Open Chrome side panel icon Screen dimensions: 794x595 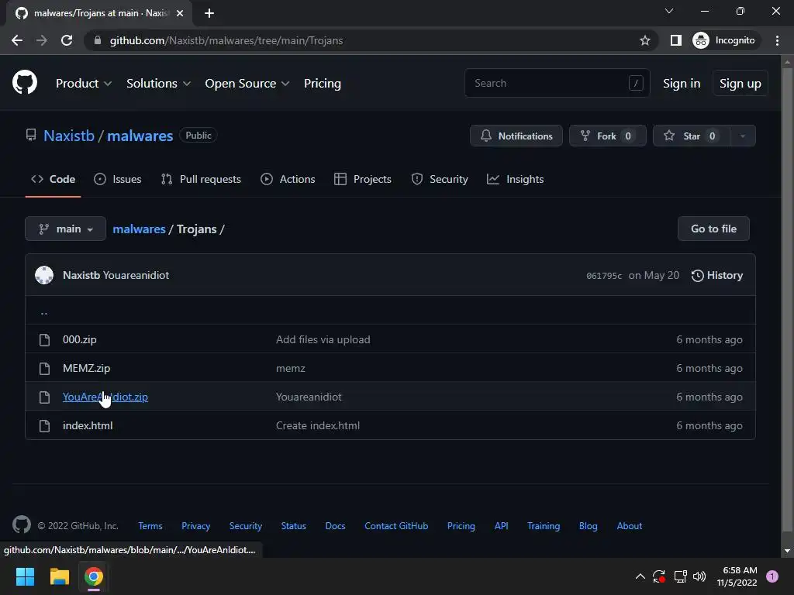click(x=675, y=40)
